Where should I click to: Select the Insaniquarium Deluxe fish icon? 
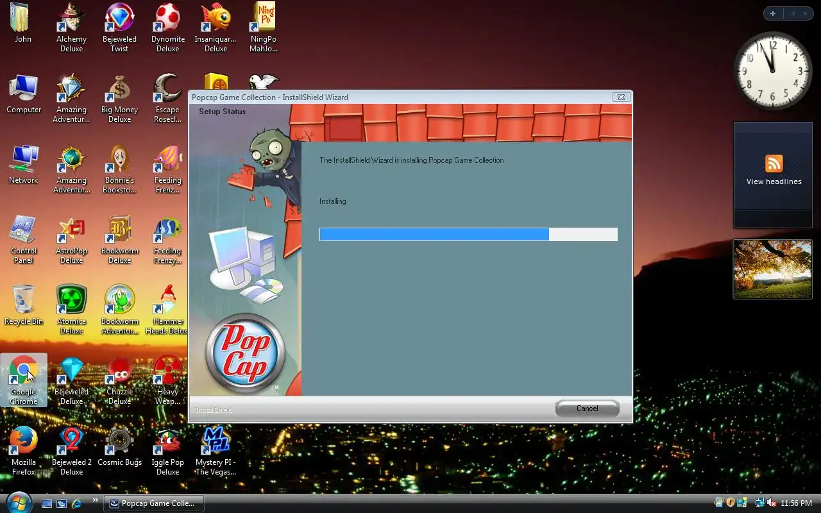point(216,28)
